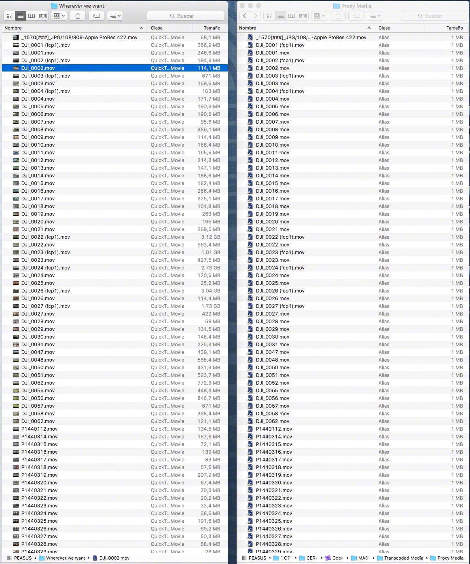Viewport: 470px width, 564px height.
Task: Click DJI_0002.mov in left path bar
Action: pyautogui.click(x=111, y=558)
